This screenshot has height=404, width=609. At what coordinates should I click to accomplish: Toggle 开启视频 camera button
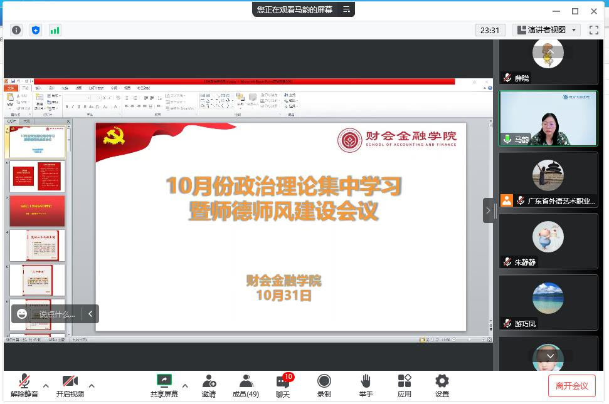coord(70,385)
